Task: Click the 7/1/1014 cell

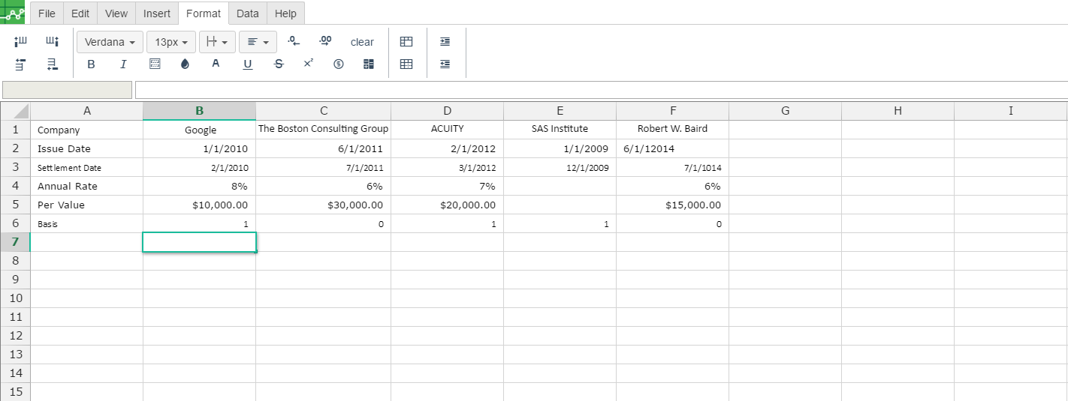Action: tap(673, 167)
